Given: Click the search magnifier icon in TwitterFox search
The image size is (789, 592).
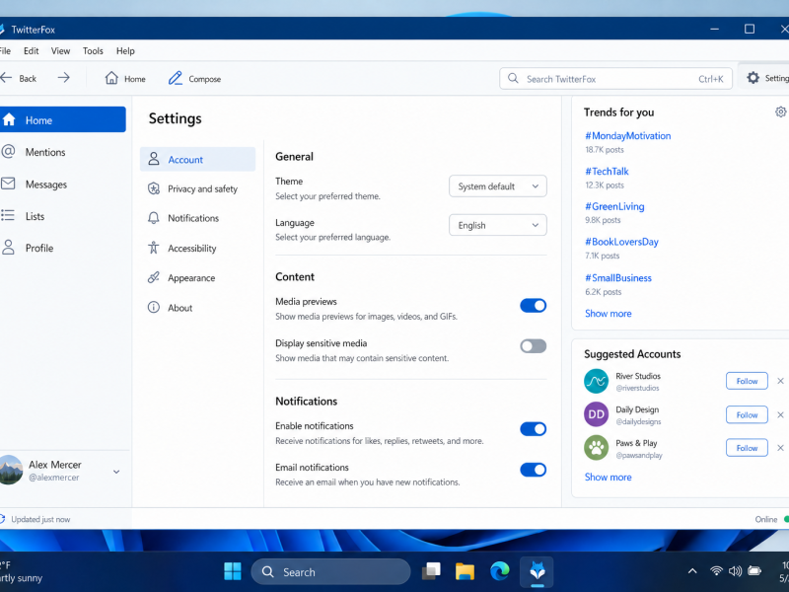Looking at the screenshot, I should pos(513,78).
